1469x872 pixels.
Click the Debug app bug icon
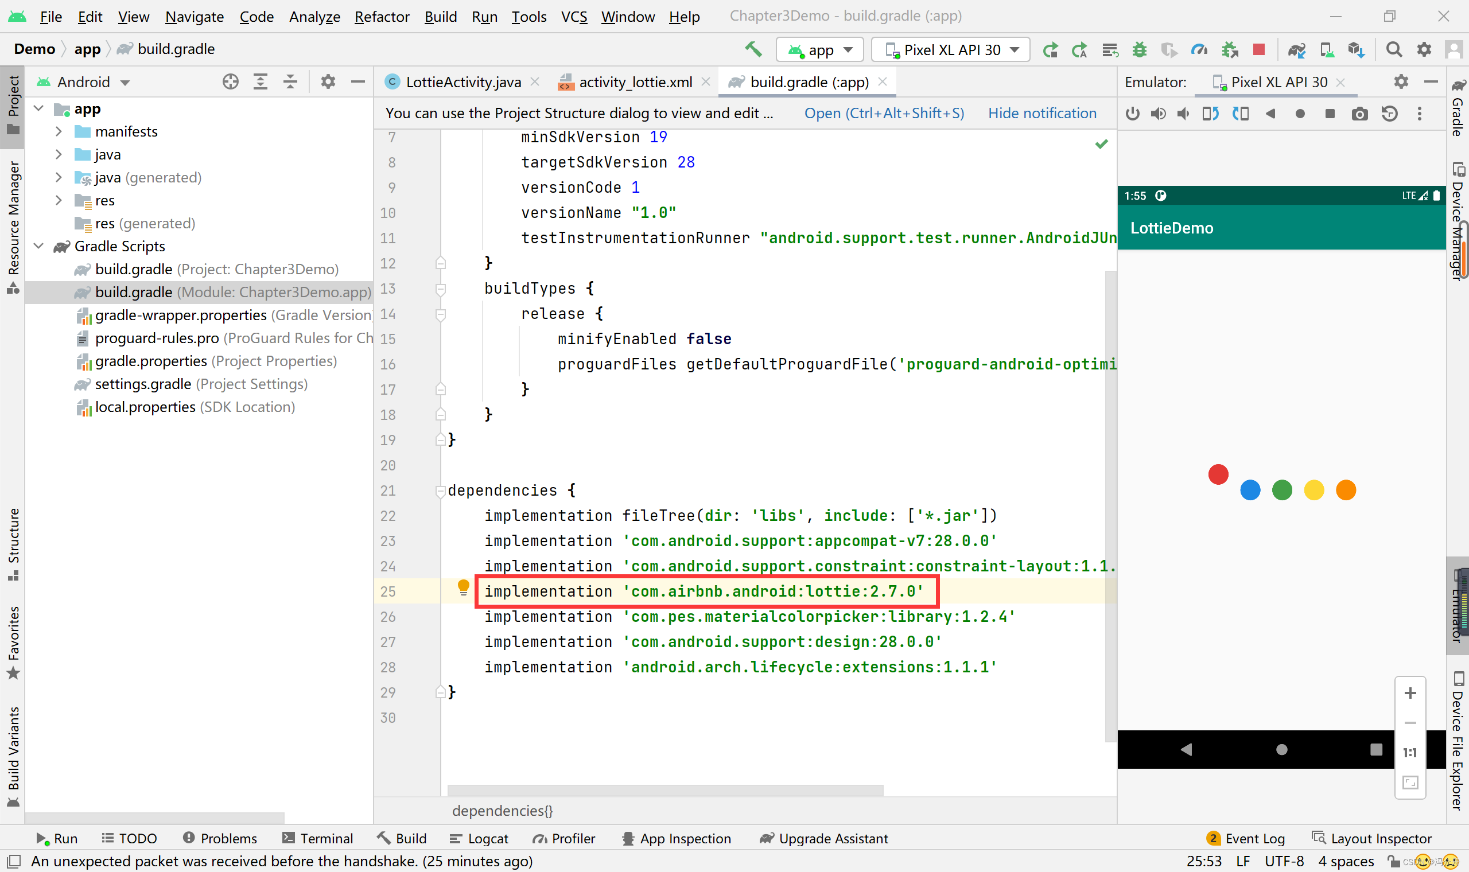(x=1140, y=50)
